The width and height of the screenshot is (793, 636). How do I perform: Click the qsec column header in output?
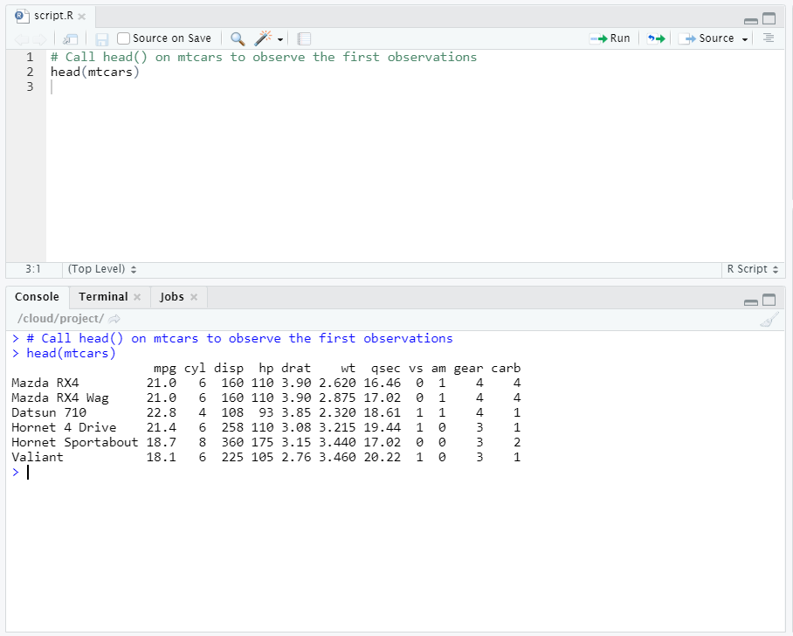(x=385, y=369)
